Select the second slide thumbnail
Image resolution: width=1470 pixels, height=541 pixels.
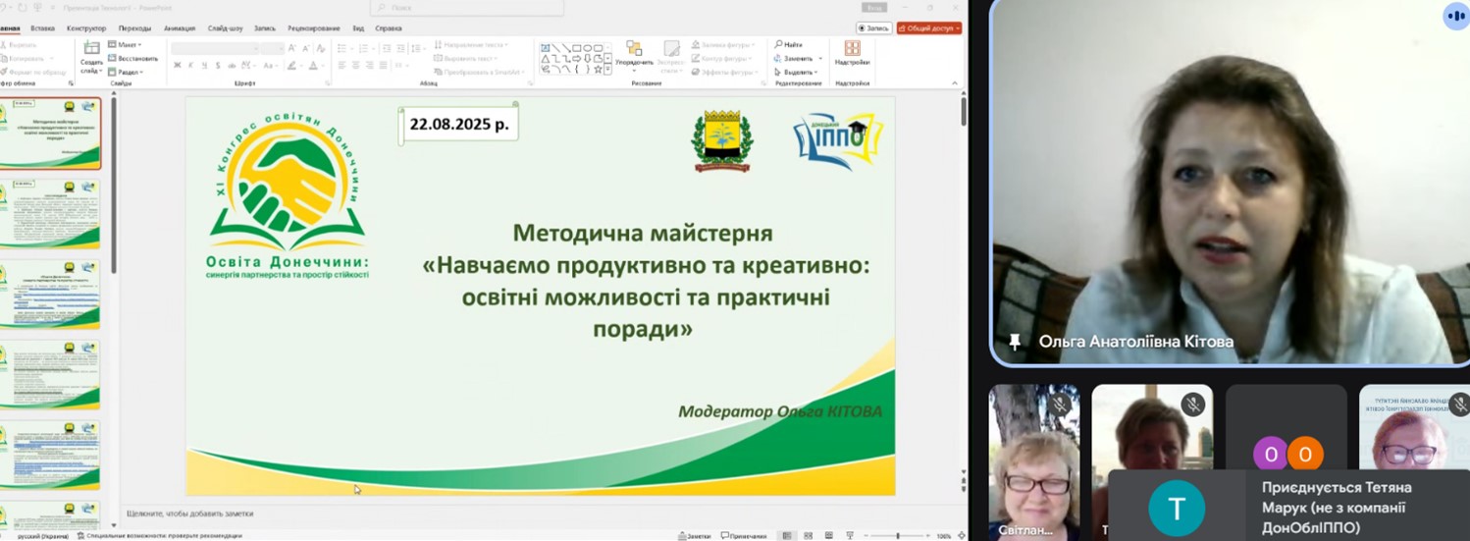51,214
